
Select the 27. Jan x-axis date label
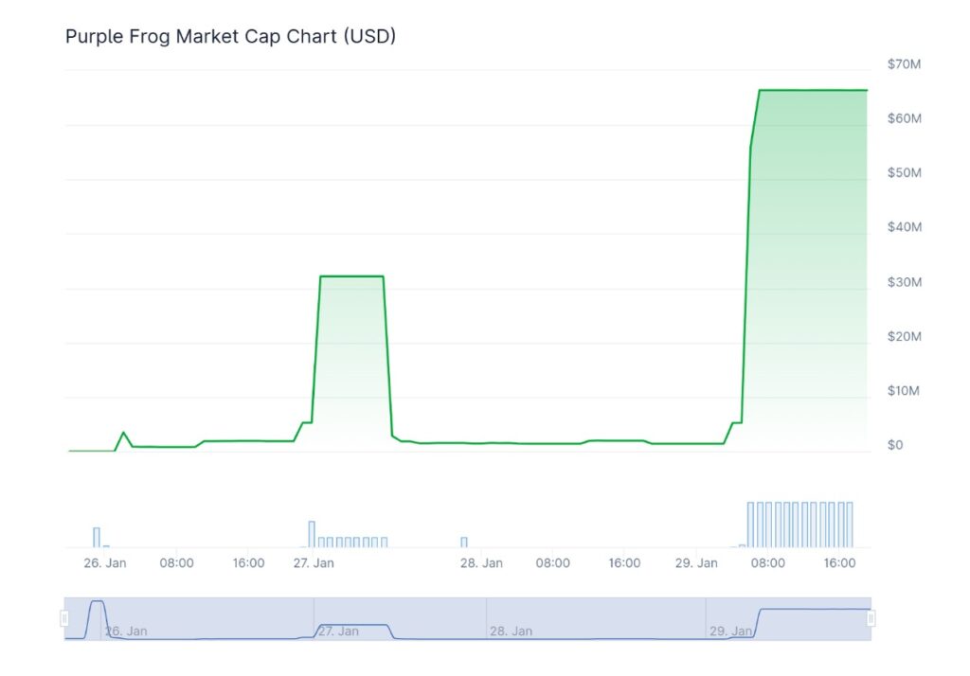click(x=313, y=562)
